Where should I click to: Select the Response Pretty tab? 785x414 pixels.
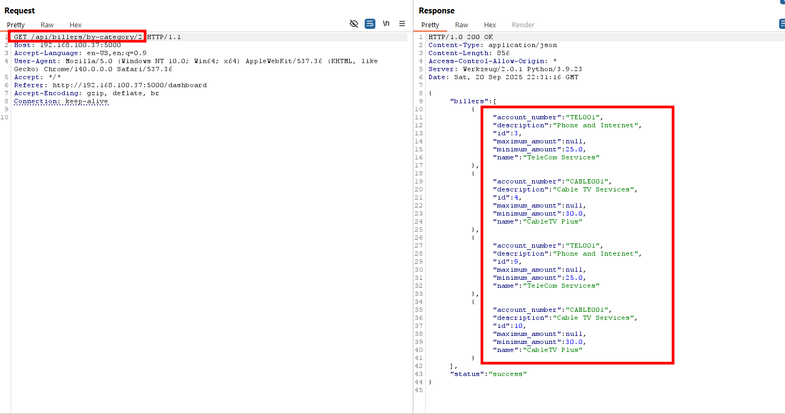pyautogui.click(x=430, y=25)
